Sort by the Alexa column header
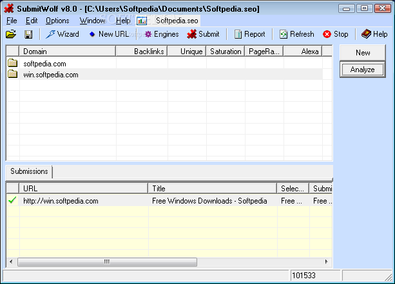 click(x=303, y=52)
